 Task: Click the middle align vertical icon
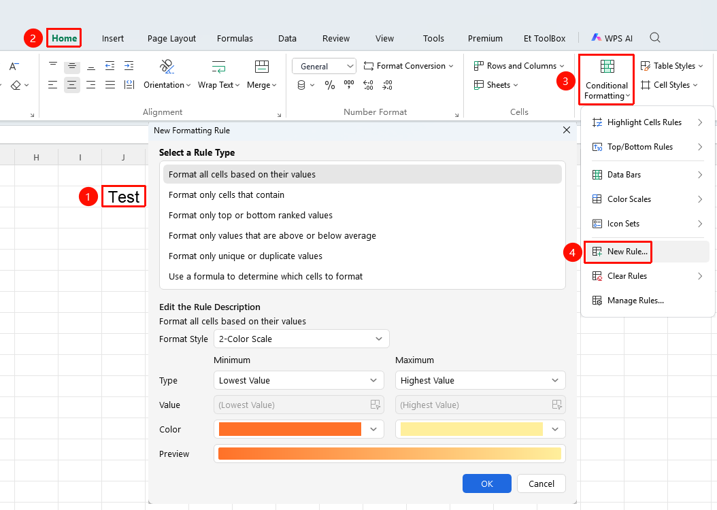click(x=72, y=66)
